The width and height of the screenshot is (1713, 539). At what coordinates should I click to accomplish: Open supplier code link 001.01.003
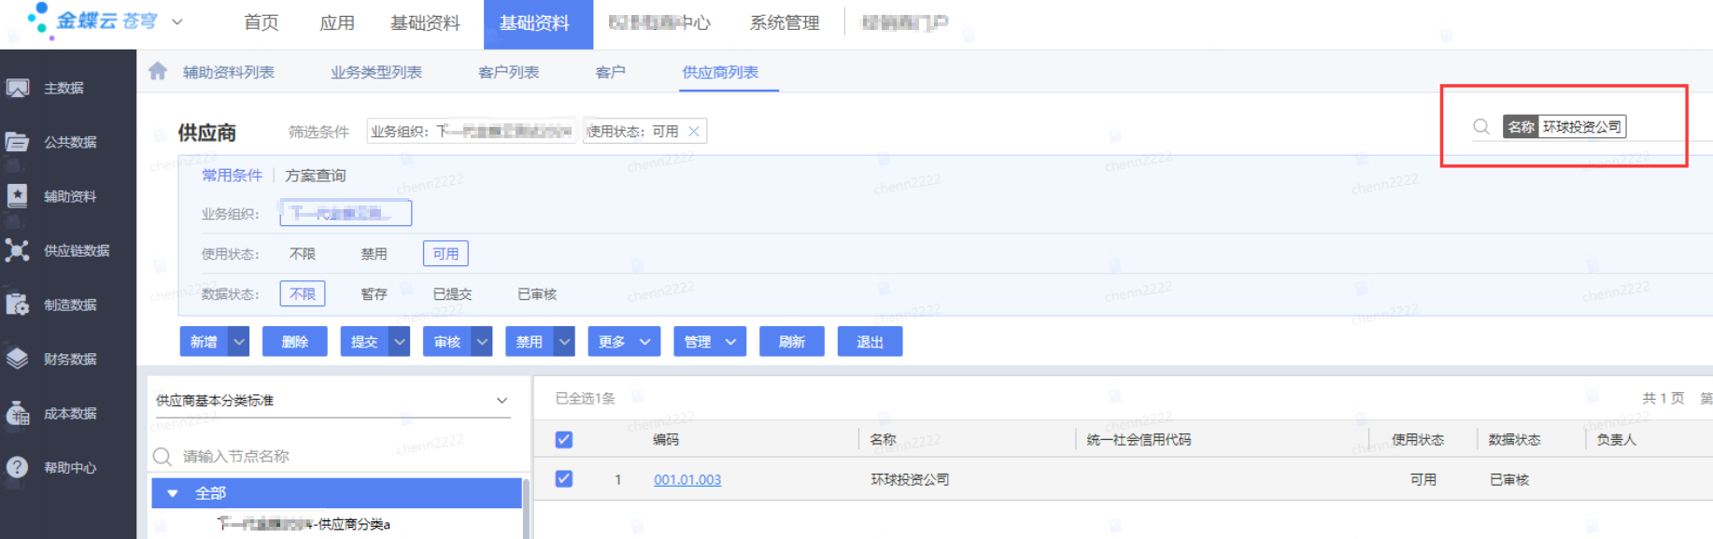(x=687, y=480)
